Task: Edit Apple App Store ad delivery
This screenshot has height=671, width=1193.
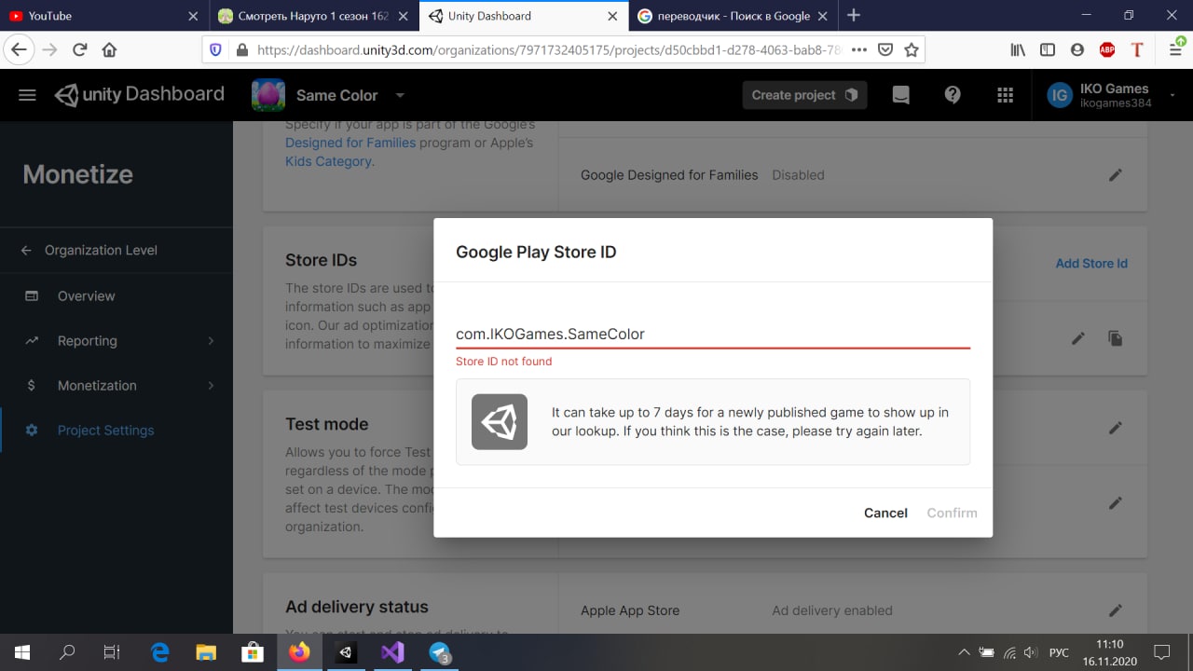Action: click(1116, 610)
